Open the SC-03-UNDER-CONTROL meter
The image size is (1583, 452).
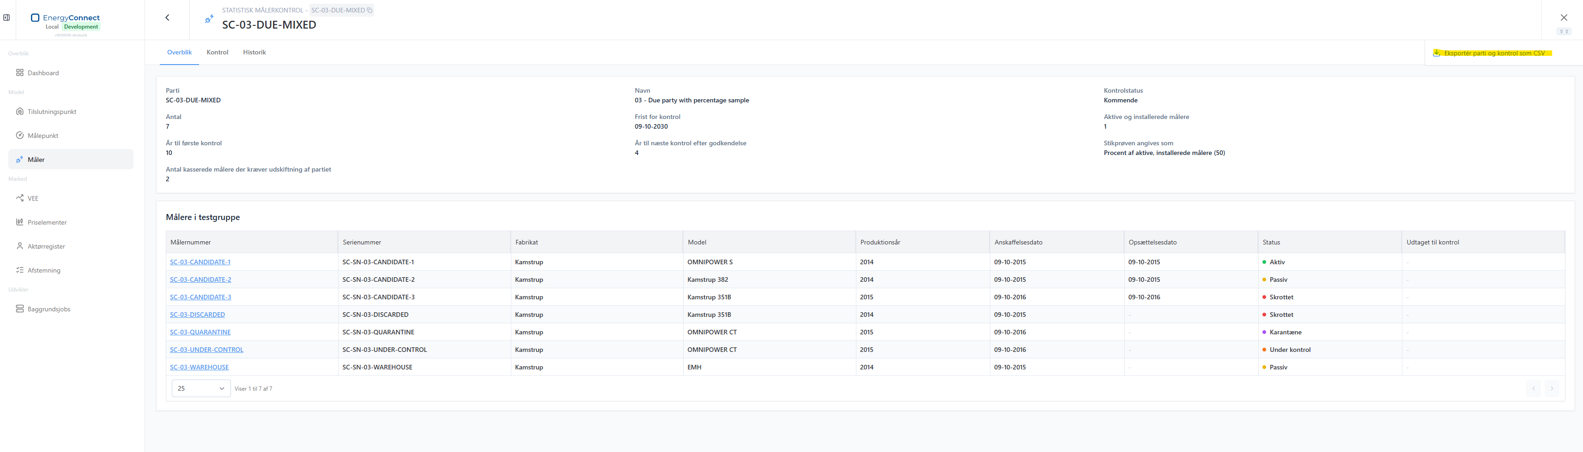[x=206, y=350]
